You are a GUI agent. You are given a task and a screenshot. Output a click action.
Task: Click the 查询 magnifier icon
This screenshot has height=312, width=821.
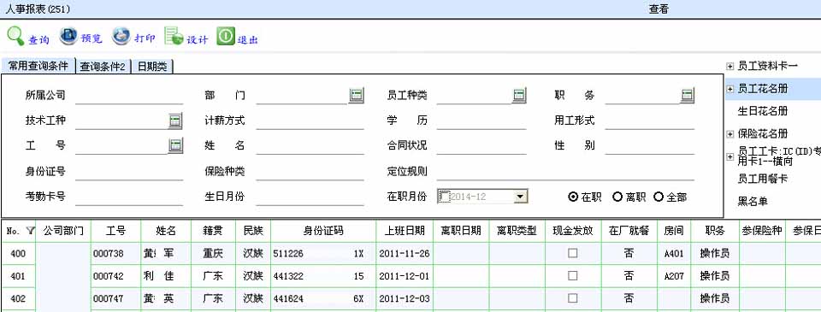15,36
